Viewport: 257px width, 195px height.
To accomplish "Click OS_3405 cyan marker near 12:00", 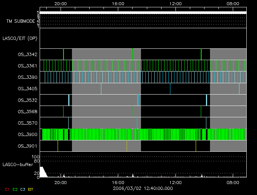I will pyautogui.click(x=170, y=89).
